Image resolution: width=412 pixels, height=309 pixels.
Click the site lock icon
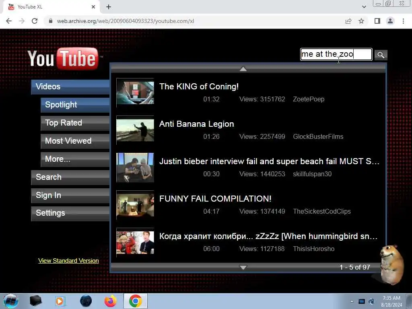click(50, 21)
